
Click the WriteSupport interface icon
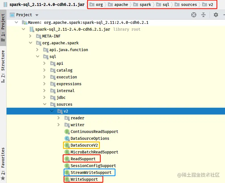point(67,179)
